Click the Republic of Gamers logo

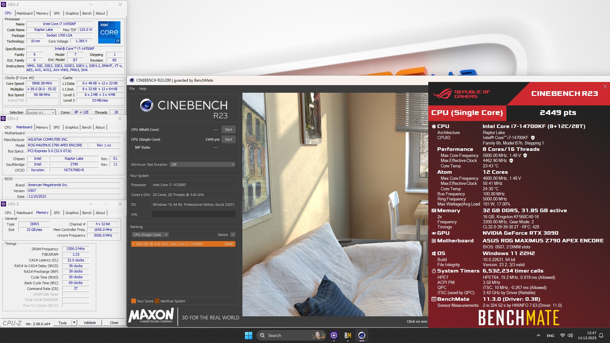(461, 94)
